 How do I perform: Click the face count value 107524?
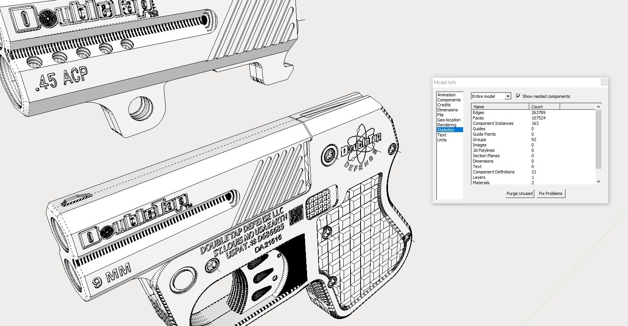[x=538, y=118]
